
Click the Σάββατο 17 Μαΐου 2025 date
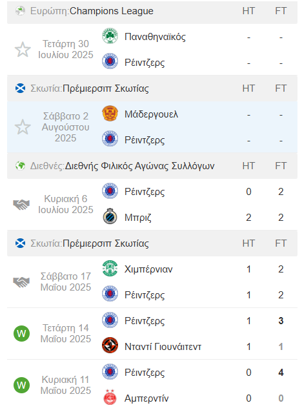(66, 282)
